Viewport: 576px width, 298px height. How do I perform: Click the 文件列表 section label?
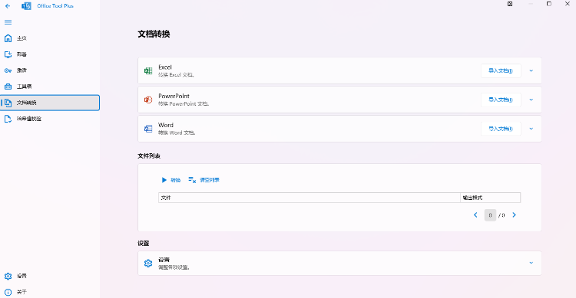tap(149, 156)
